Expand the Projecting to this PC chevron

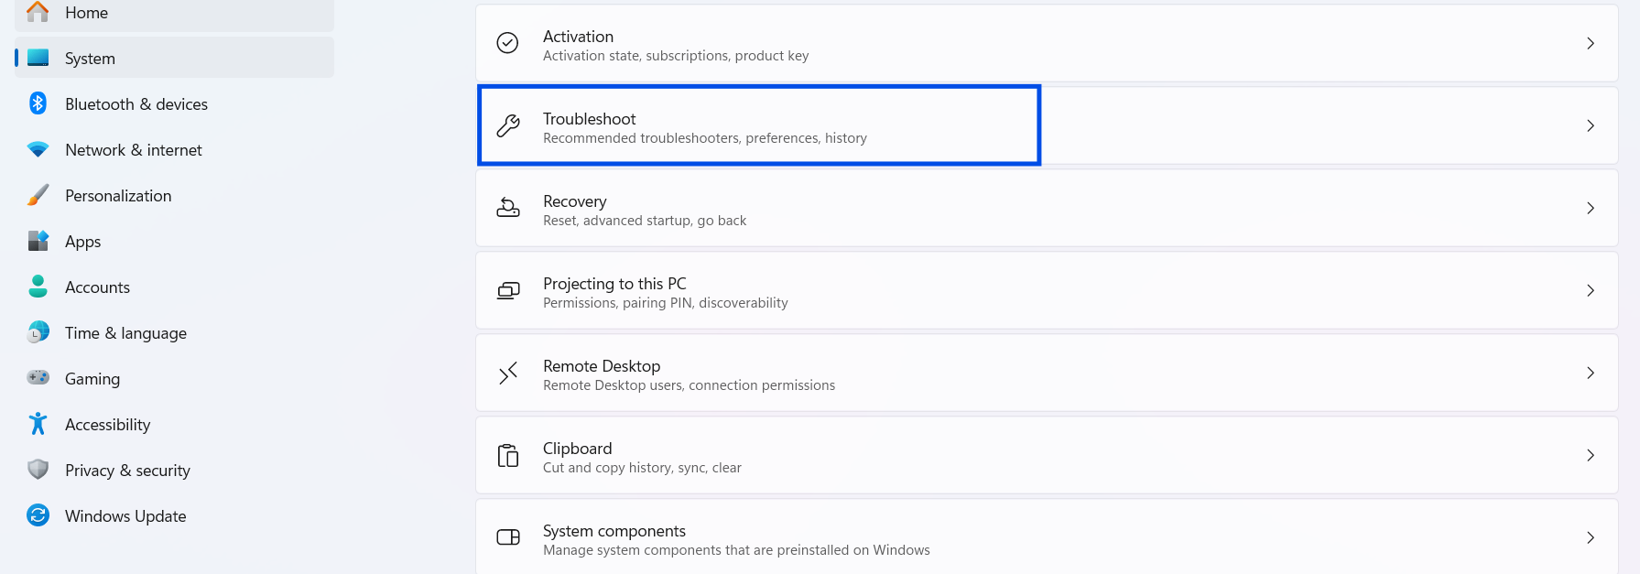1591,290
